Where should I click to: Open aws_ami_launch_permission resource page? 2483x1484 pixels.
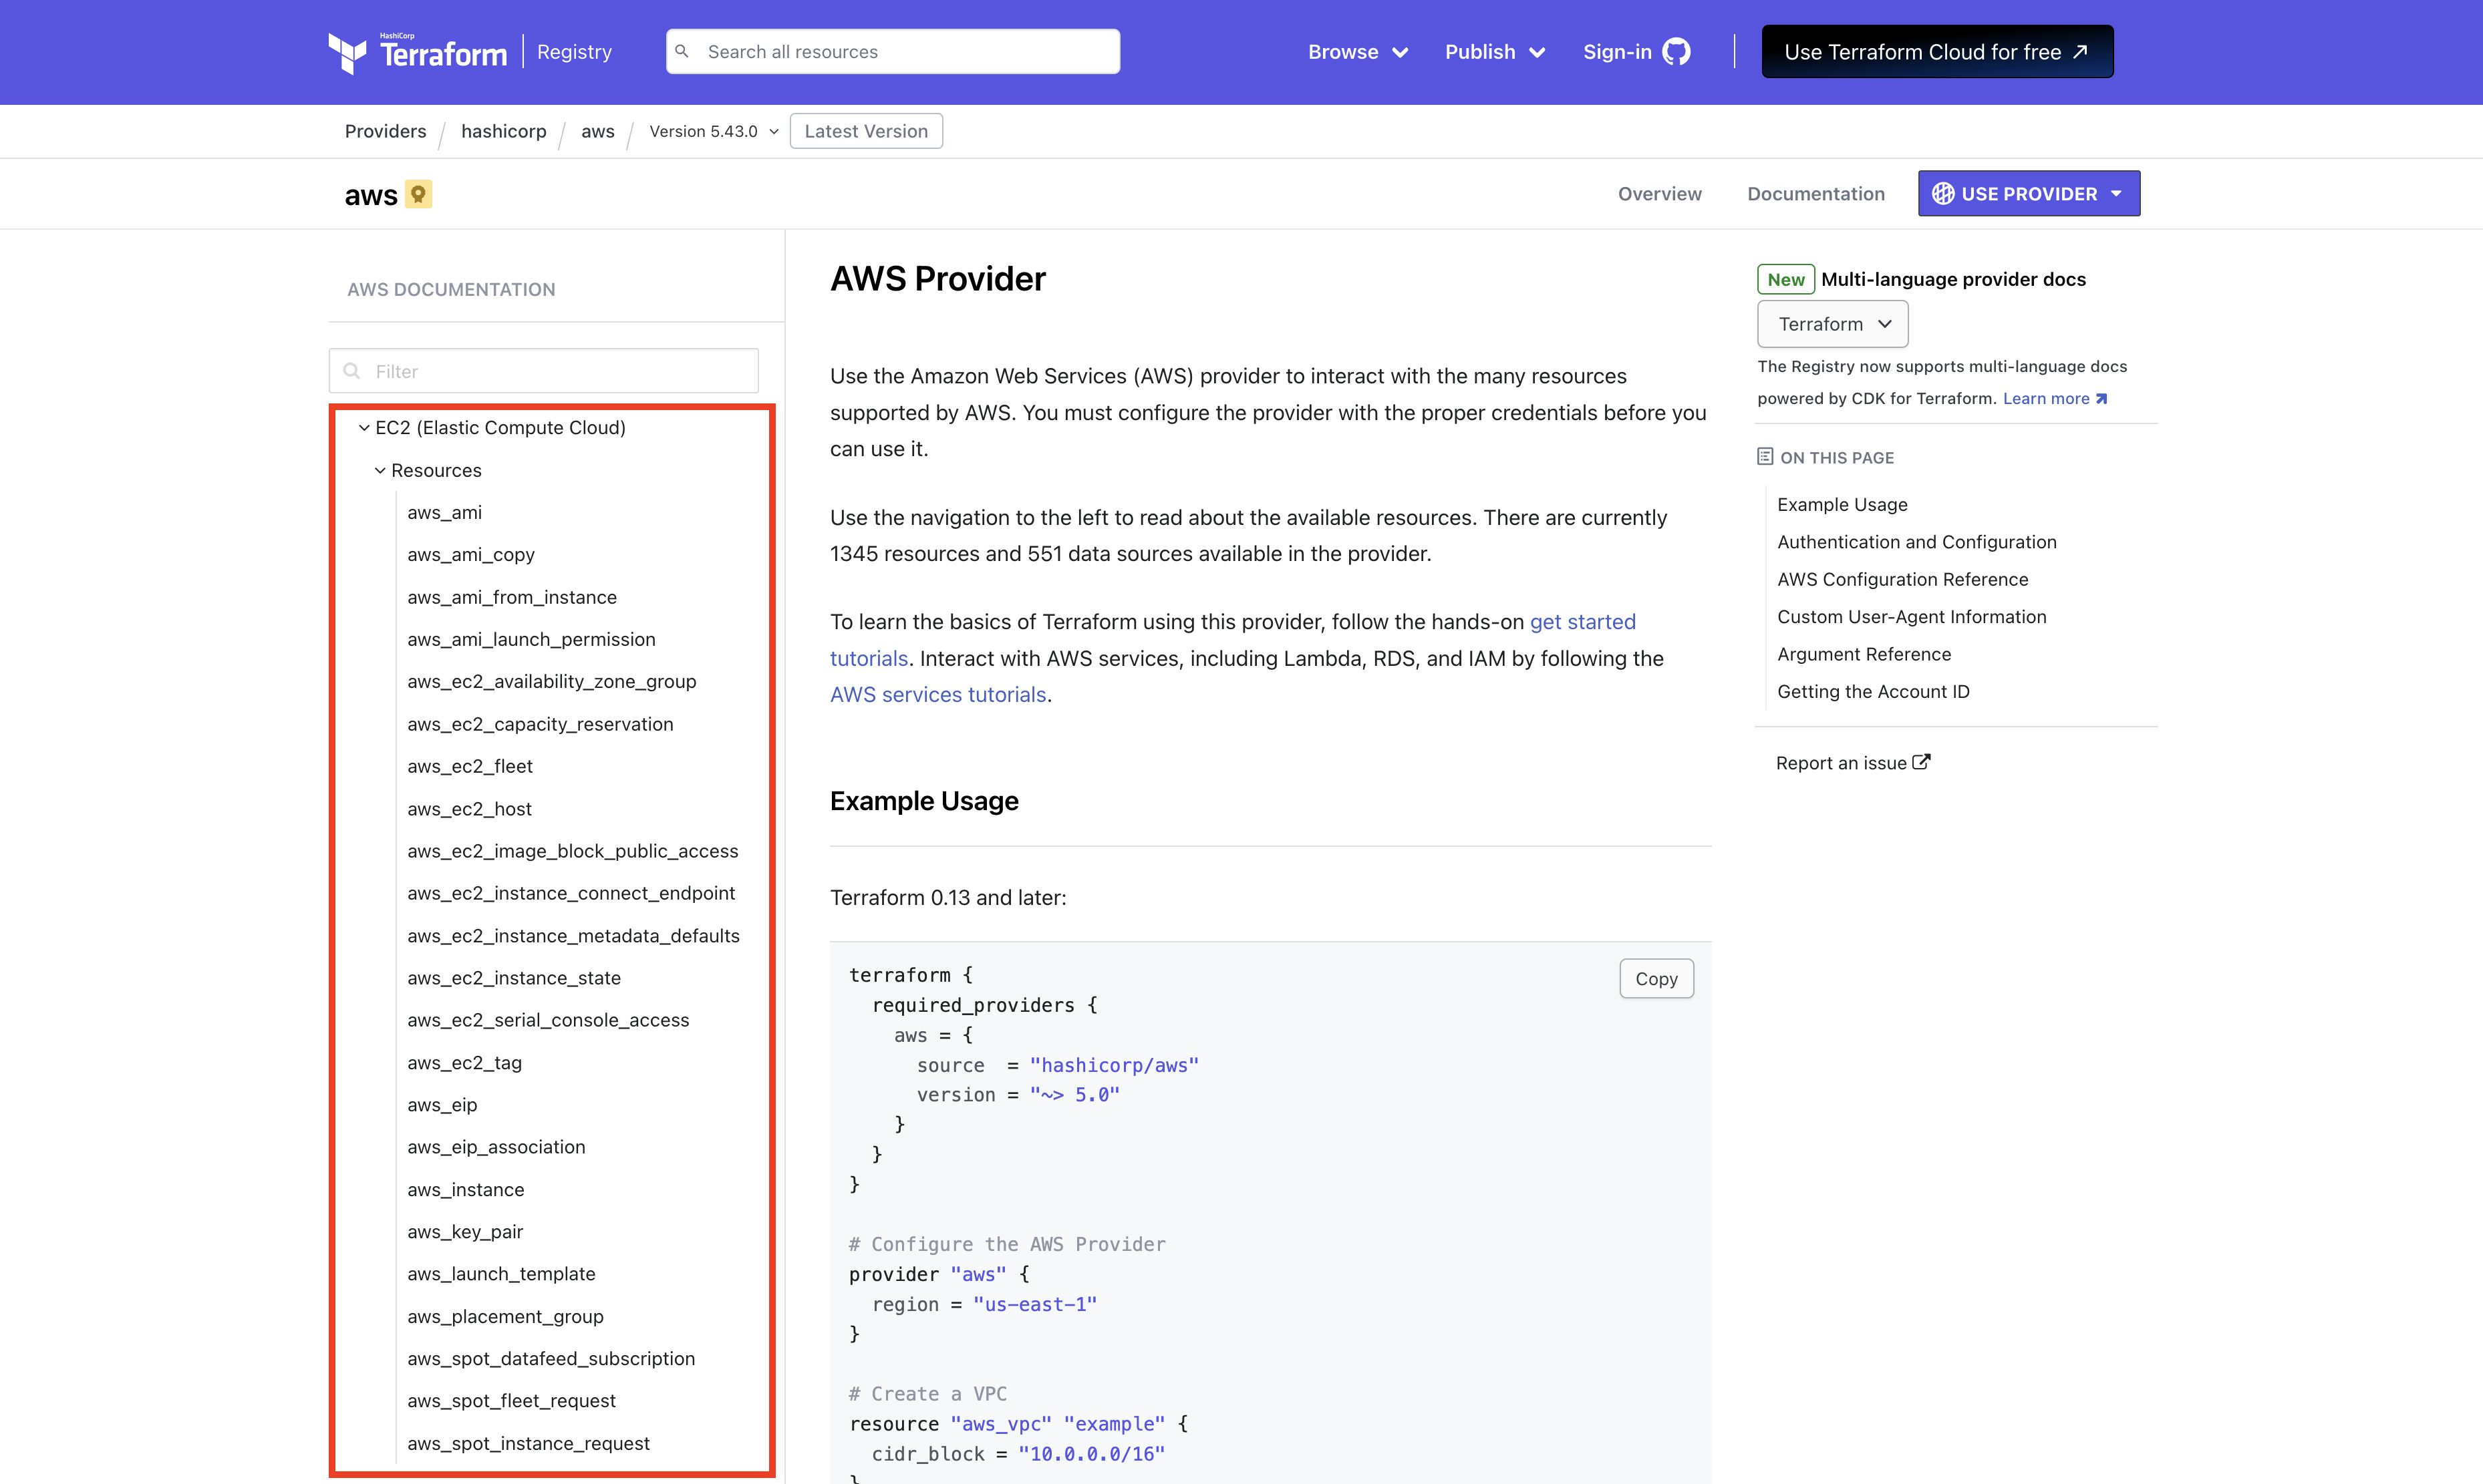531,640
